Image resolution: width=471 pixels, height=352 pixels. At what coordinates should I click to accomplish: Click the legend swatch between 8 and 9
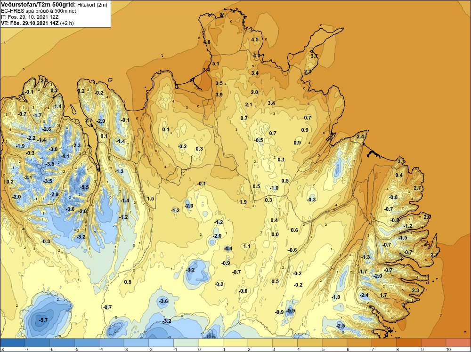(408, 343)
